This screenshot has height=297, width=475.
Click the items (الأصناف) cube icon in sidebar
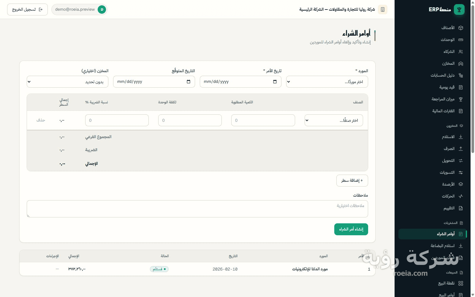[461, 28]
